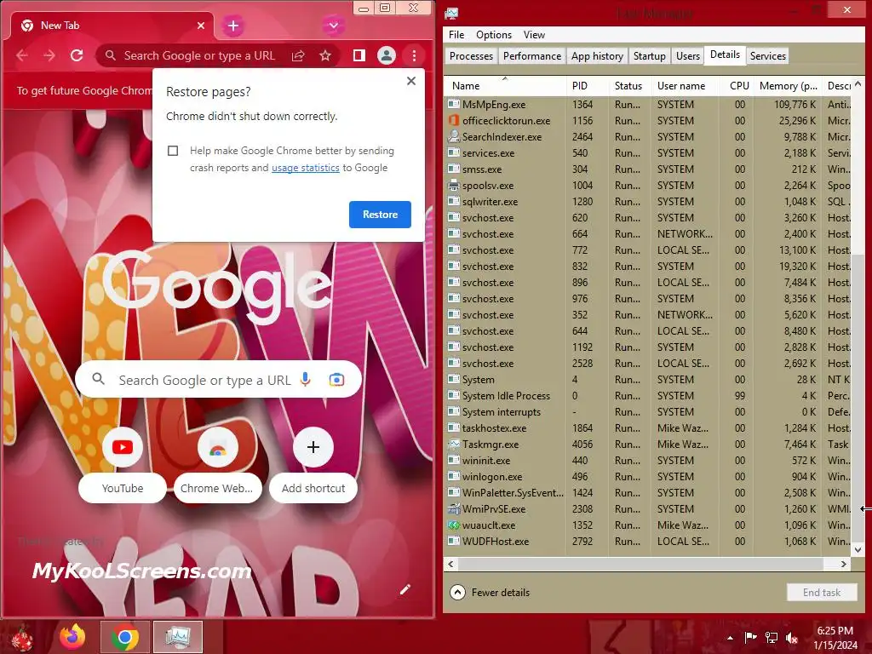Focus the Google search box on the page

(x=219, y=380)
